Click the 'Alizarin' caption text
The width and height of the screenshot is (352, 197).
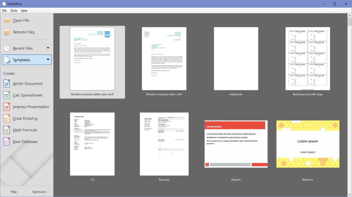[236, 180]
